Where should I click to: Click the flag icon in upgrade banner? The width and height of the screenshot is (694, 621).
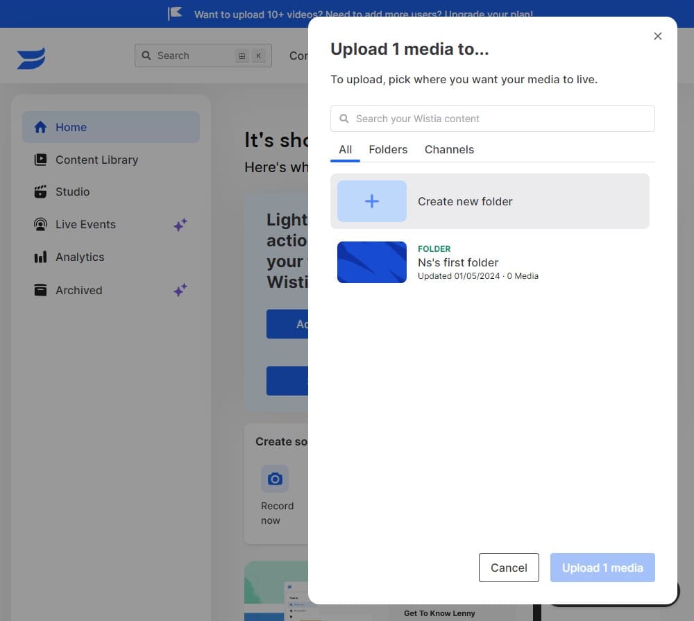click(x=175, y=14)
